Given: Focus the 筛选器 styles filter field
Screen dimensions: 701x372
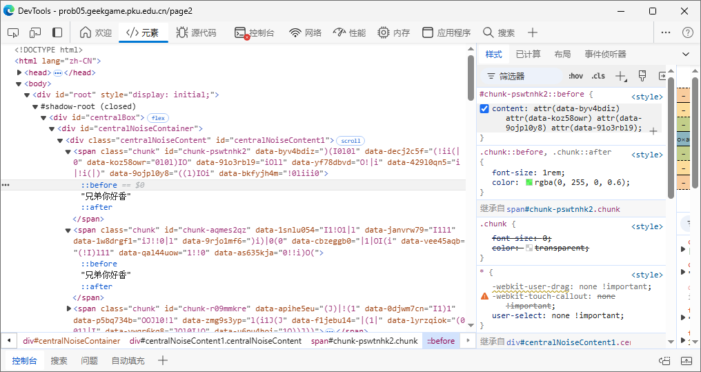Looking at the screenshot, I should tap(524, 76).
